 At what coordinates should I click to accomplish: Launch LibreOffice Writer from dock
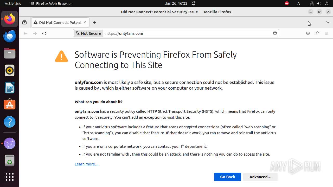click(10, 88)
